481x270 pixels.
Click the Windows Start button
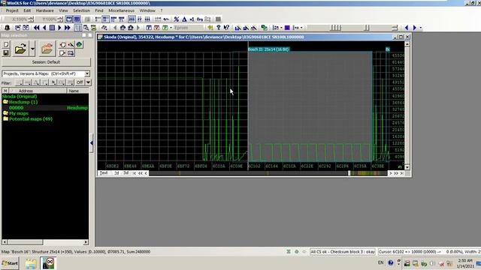[x=10, y=263]
